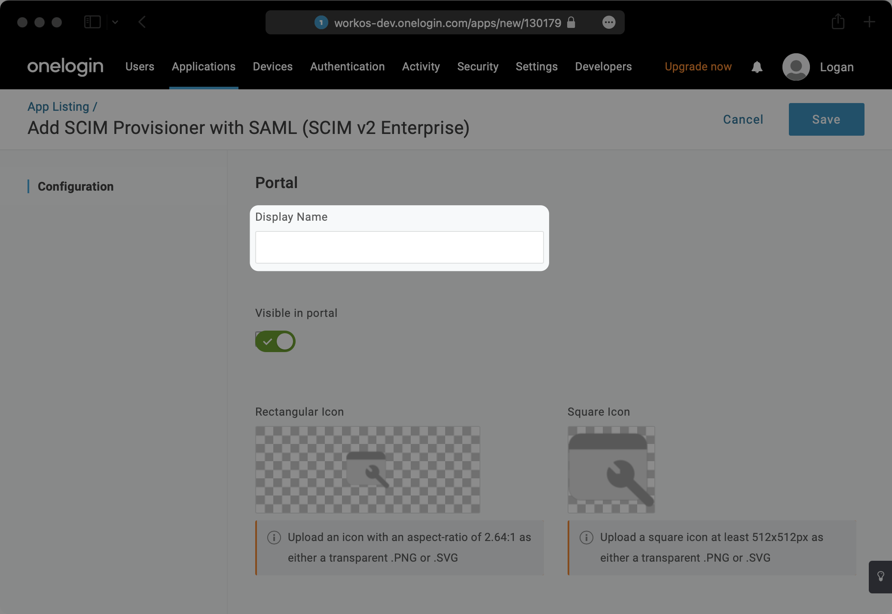Click the info icon beside rectangular icon instructions

[x=274, y=537]
